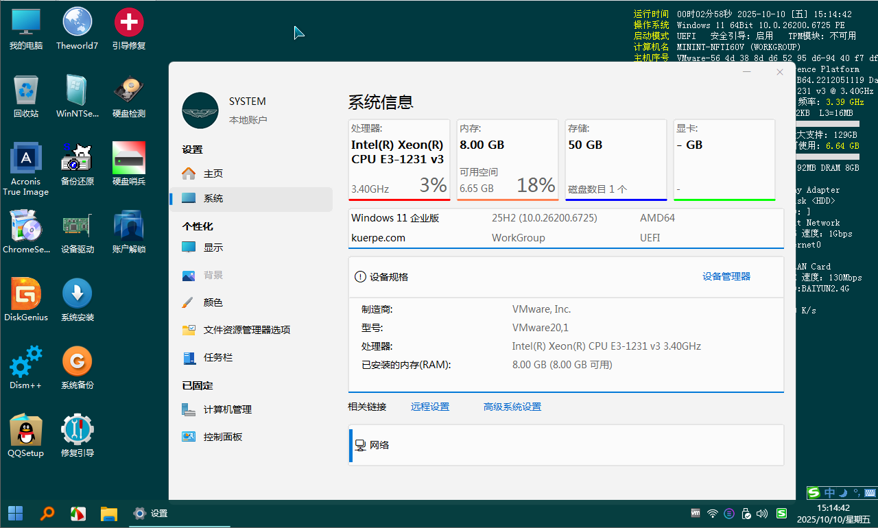Image resolution: width=878 pixels, height=528 pixels.
Task: Click the 设备管理器 link
Action: tap(726, 276)
